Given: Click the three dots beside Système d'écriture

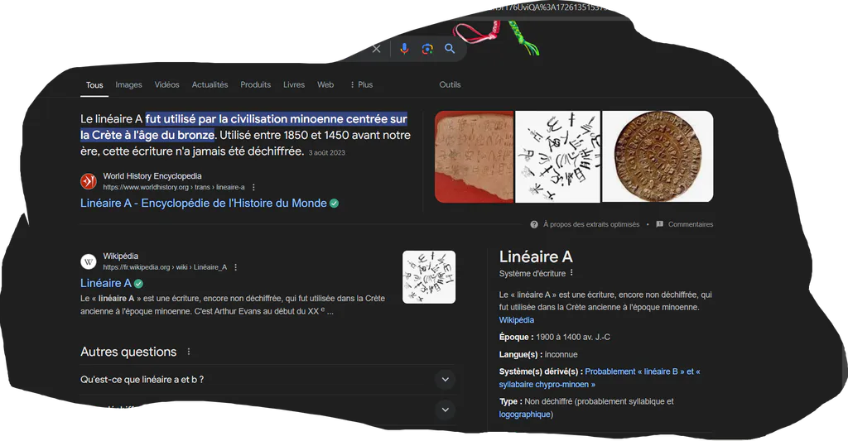Looking at the screenshot, I should [571, 273].
